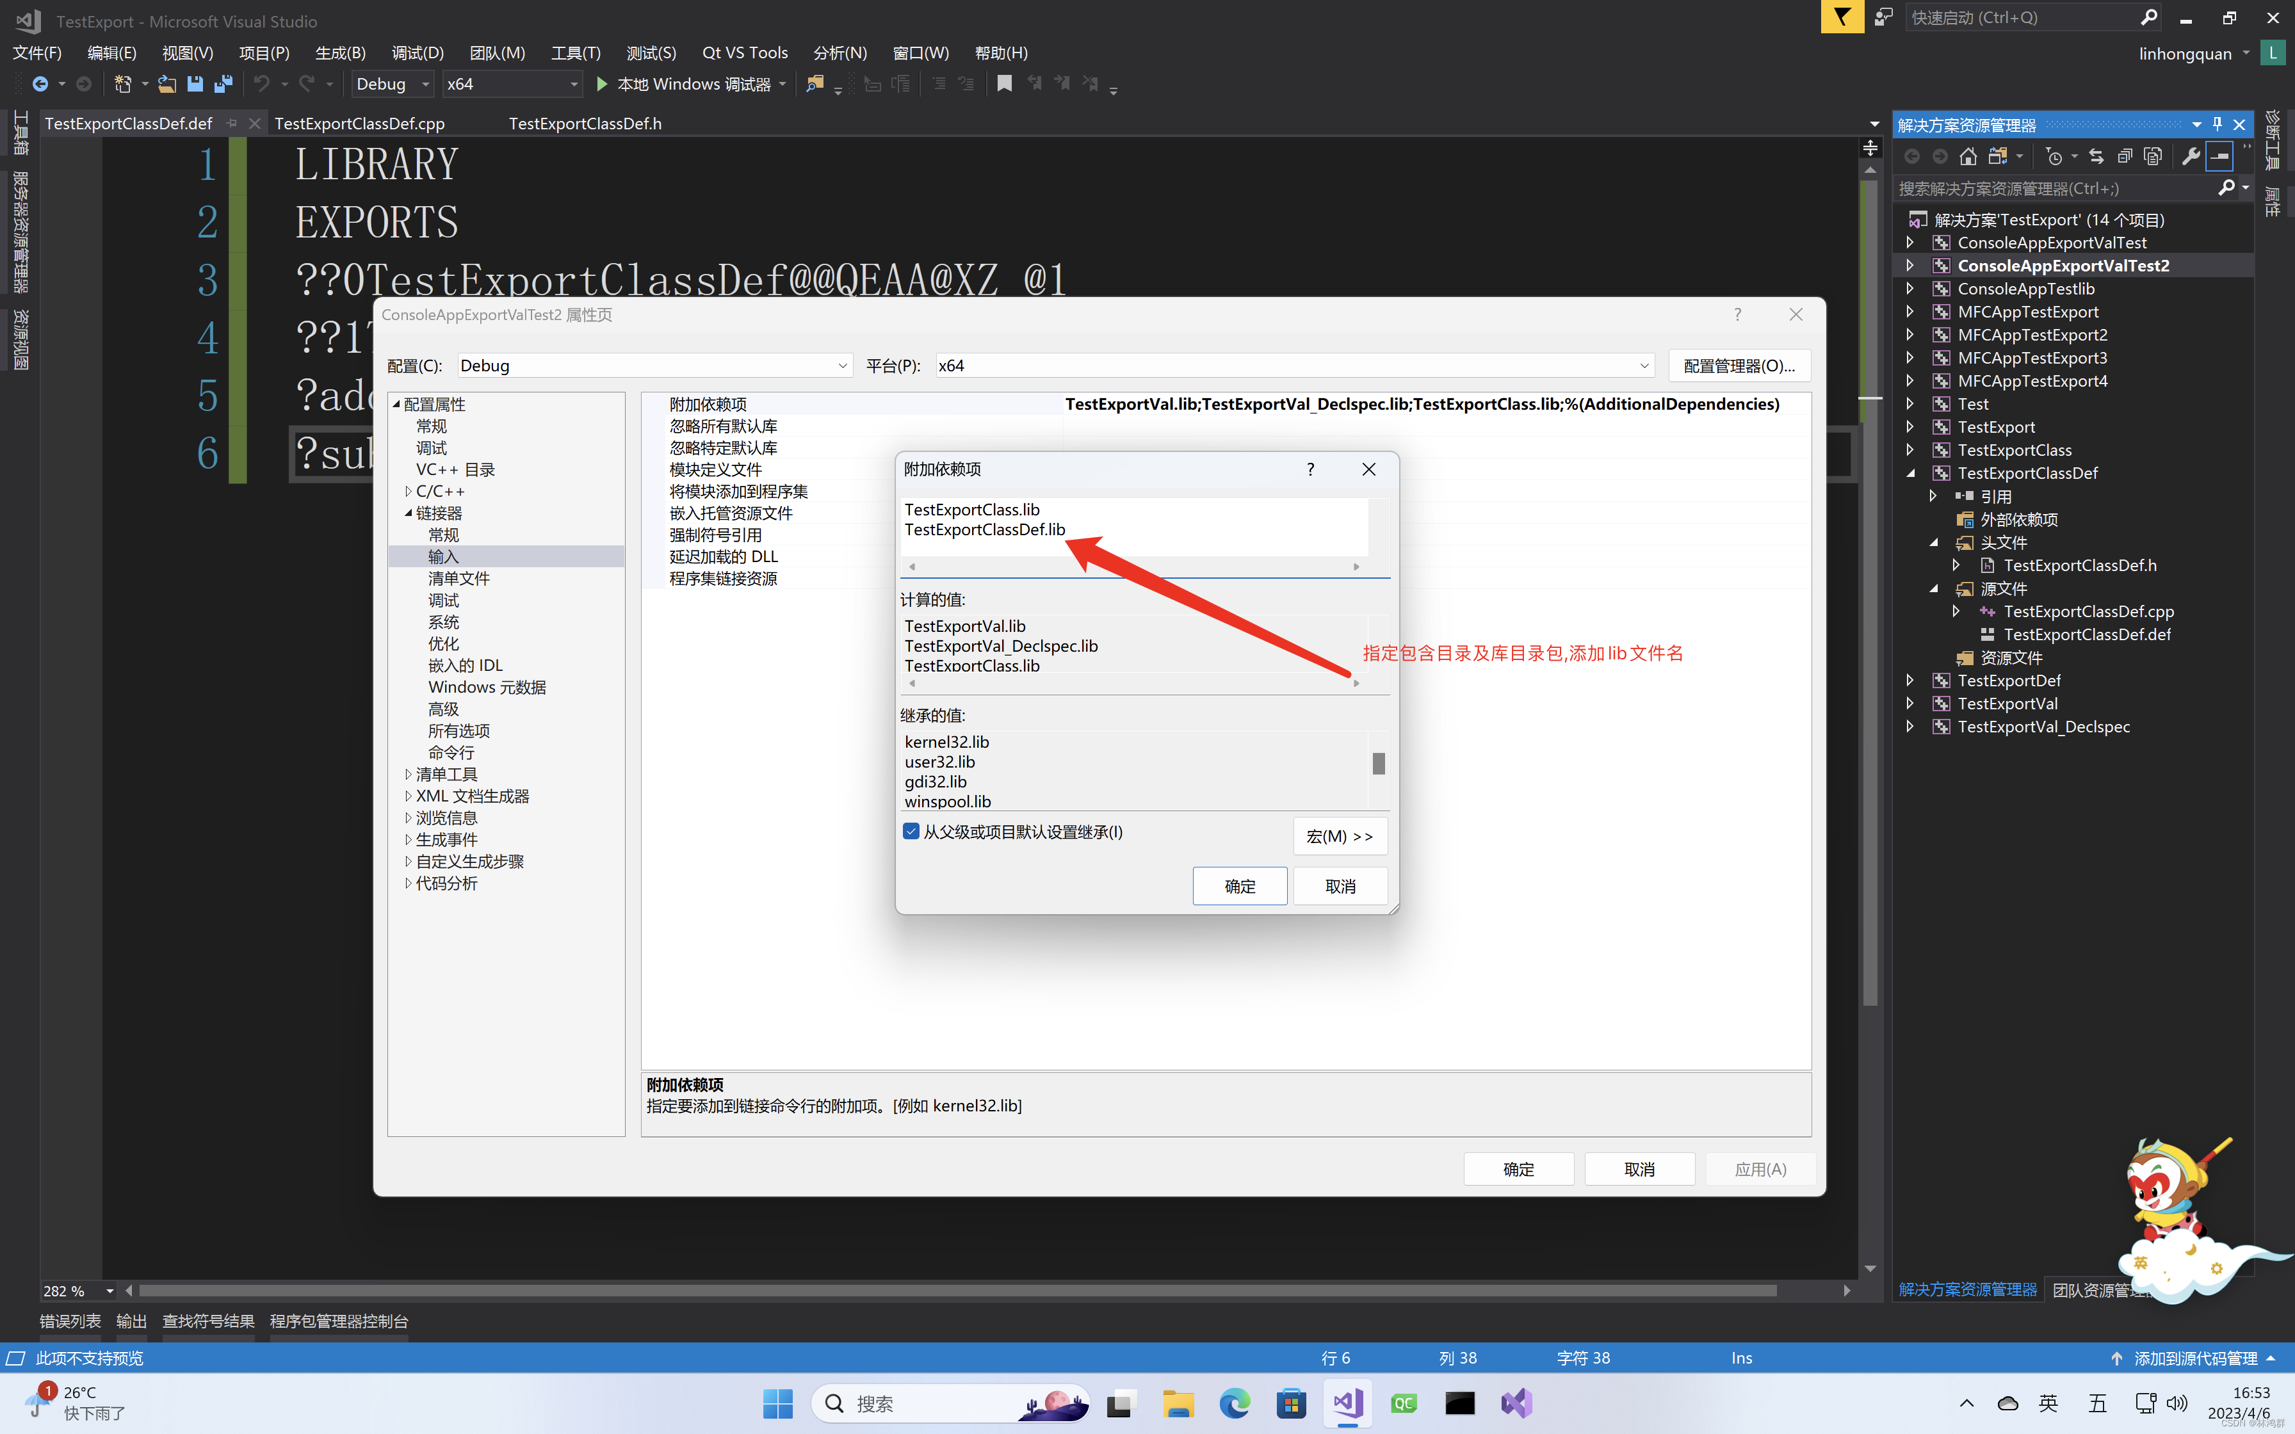This screenshot has height=1434, width=2295.
Task: Click the inherited values vertical scrollbar thumb
Action: click(x=1379, y=764)
